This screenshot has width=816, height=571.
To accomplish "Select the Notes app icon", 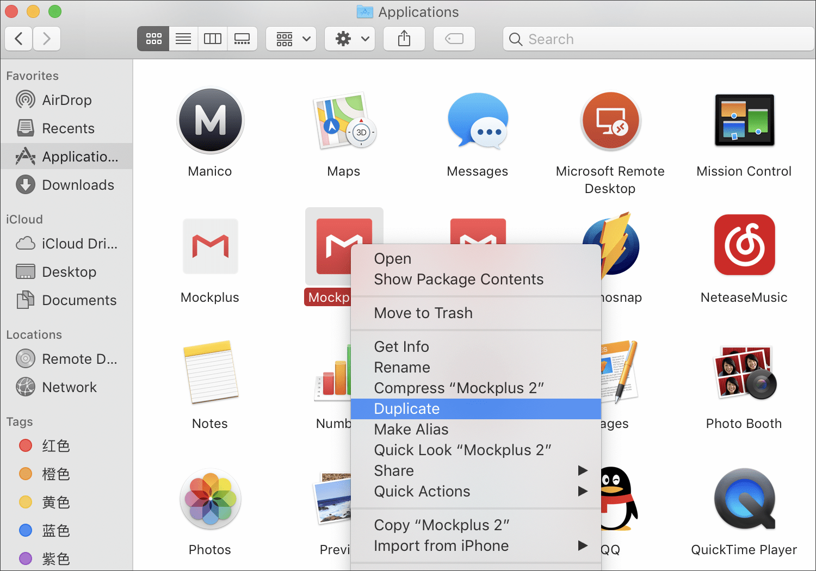I will [x=211, y=372].
